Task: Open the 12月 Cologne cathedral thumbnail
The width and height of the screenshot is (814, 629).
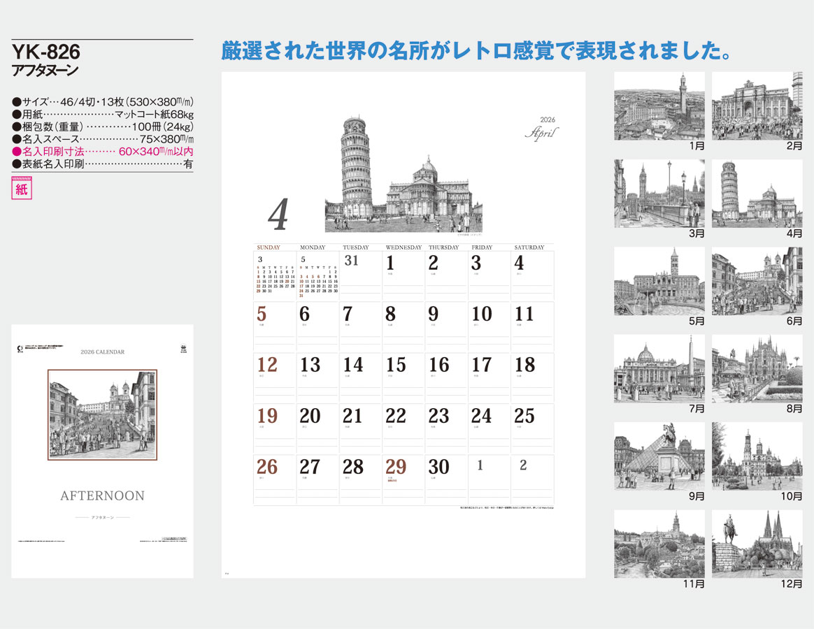Action: point(757,544)
